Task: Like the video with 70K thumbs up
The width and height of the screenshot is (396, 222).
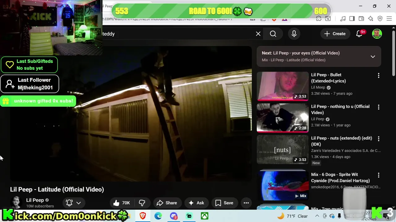Action: pos(122,203)
